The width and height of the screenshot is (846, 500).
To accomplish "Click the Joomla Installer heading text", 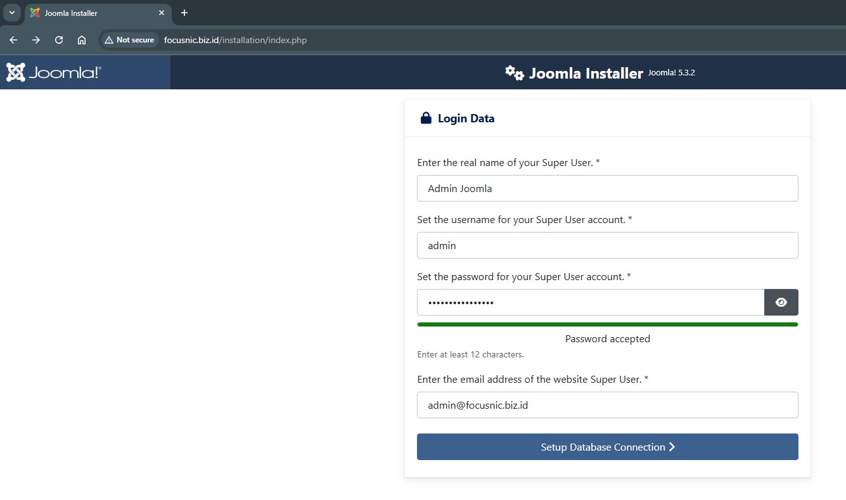I will click(586, 73).
